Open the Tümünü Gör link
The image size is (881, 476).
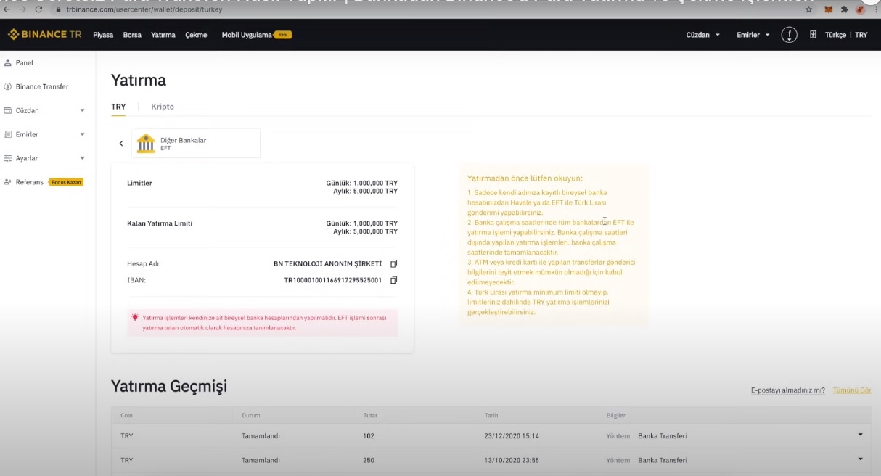tap(852, 390)
